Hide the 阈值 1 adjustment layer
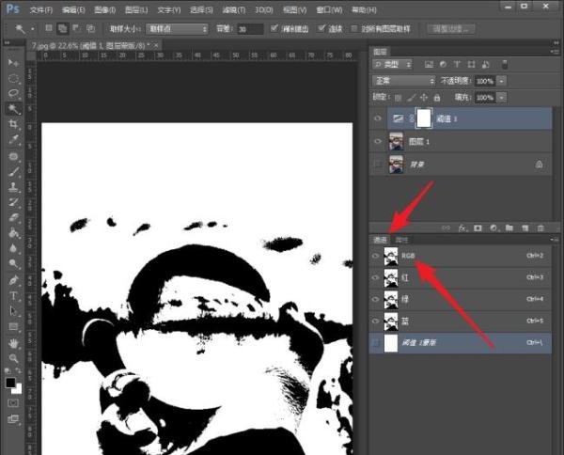The width and height of the screenshot is (564, 455). [x=378, y=118]
